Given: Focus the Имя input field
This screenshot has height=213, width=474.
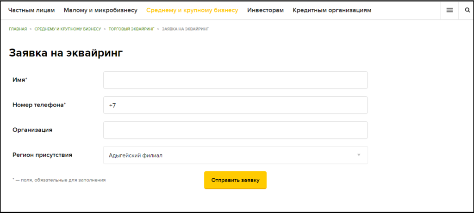Looking at the screenshot, I should point(236,80).
